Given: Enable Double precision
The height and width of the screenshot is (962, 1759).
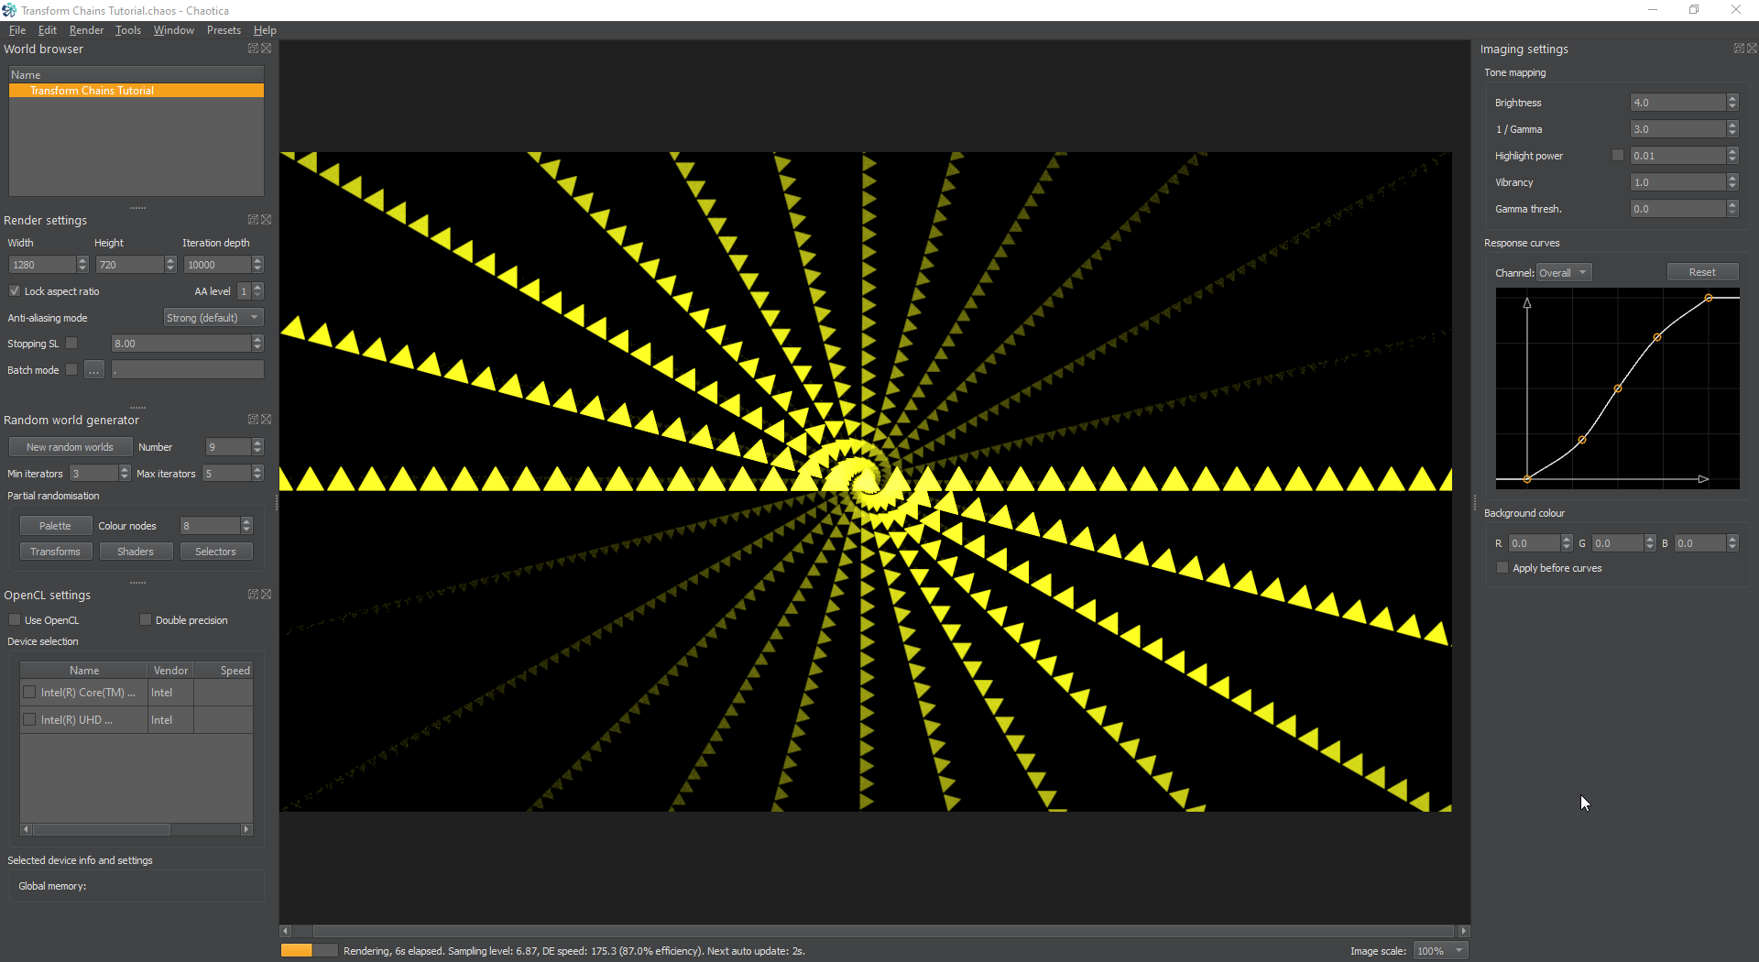Looking at the screenshot, I should coord(146,620).
